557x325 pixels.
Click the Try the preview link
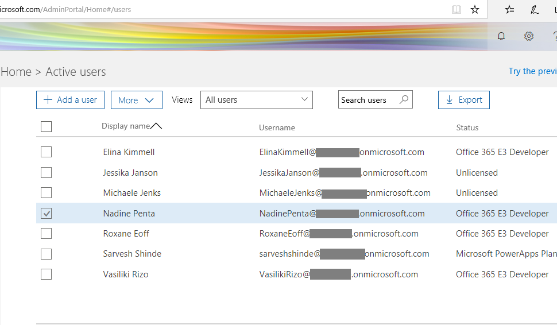click(x=532, y=71)
